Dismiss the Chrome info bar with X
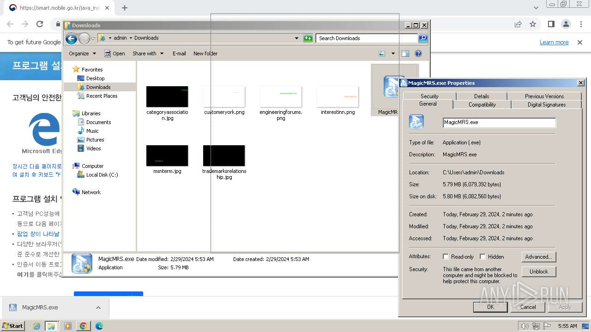Screen dimensions: 591x332 [580, 42]
